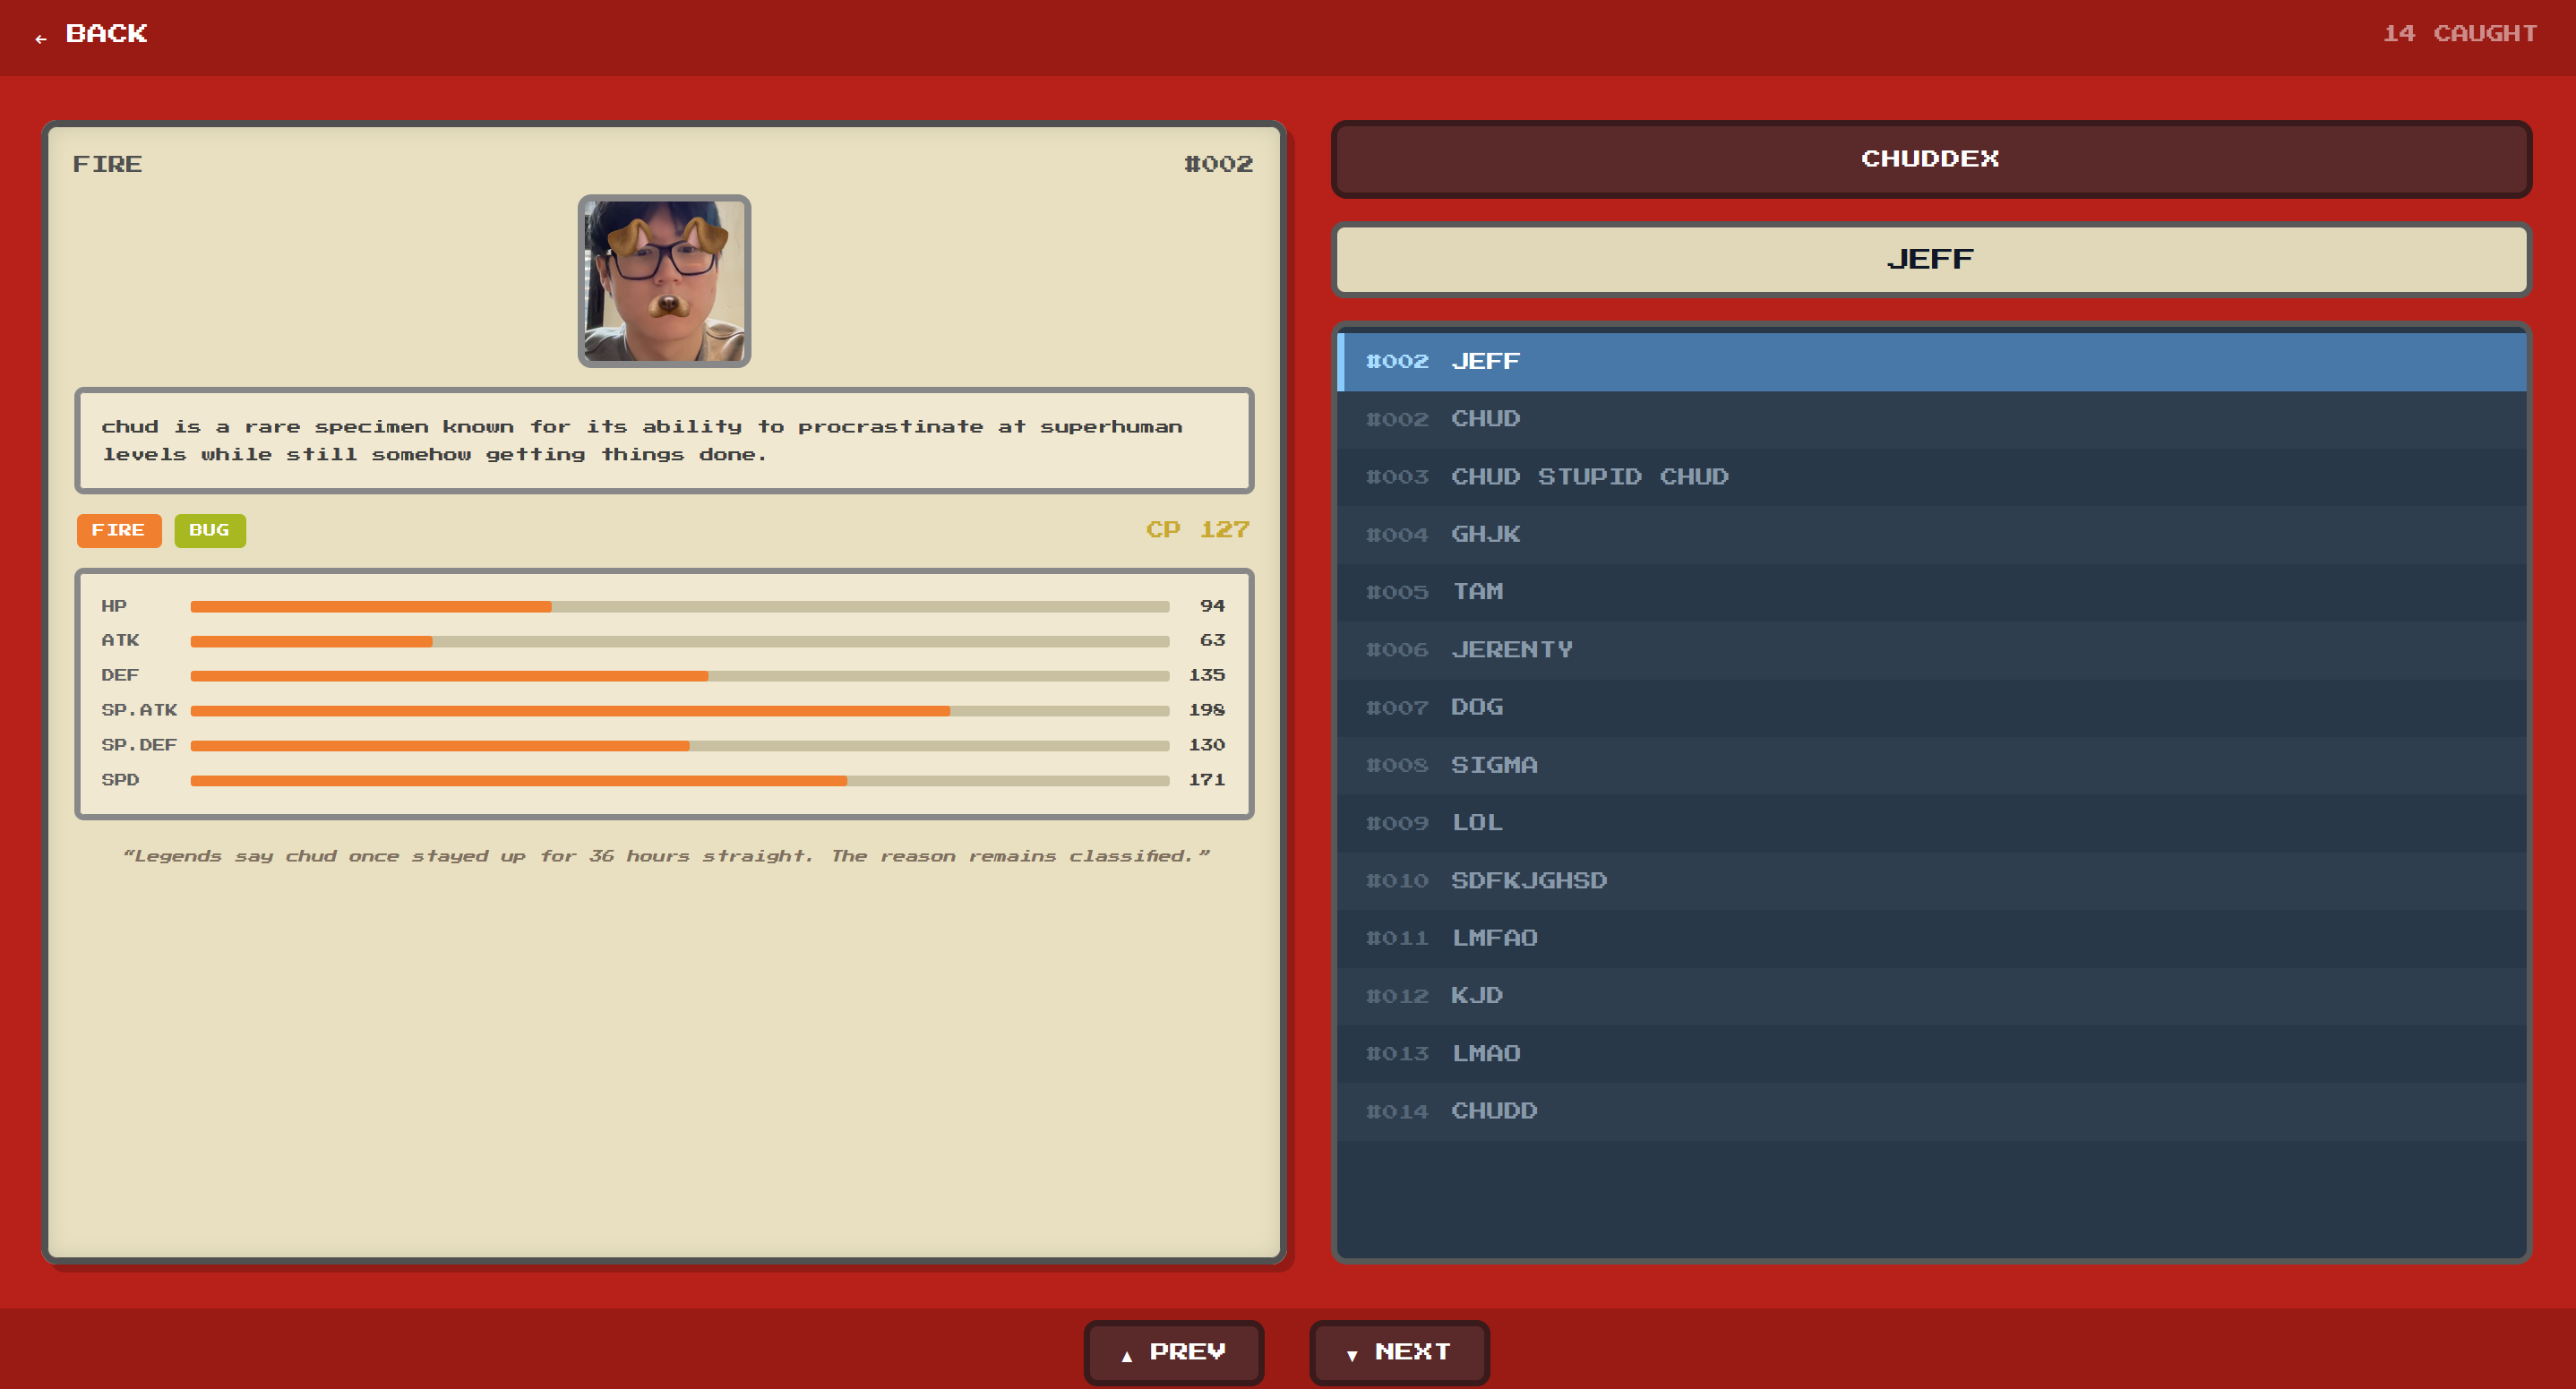Image resolution: width=2576 pixels, height=1389 pixels.
Task: Choose the GHJK list entry
Action: [x=1930, y=534]
